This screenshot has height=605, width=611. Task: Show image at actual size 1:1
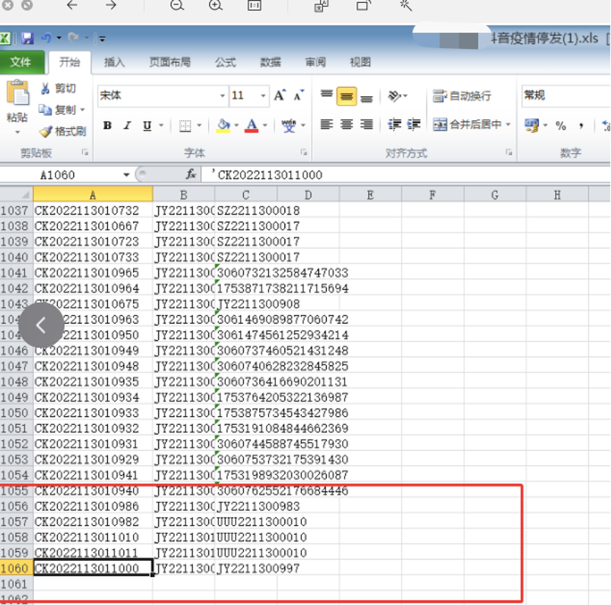(254, 5)
